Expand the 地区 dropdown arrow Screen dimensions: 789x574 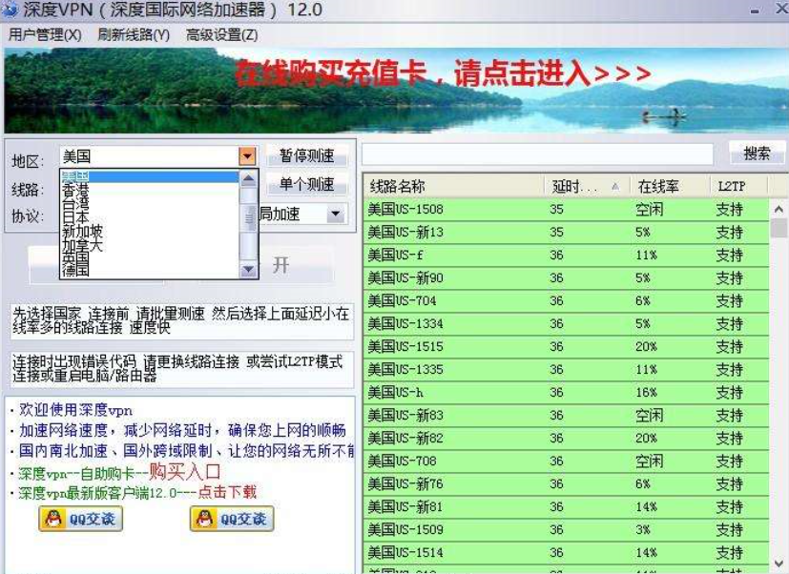(247, 156)
